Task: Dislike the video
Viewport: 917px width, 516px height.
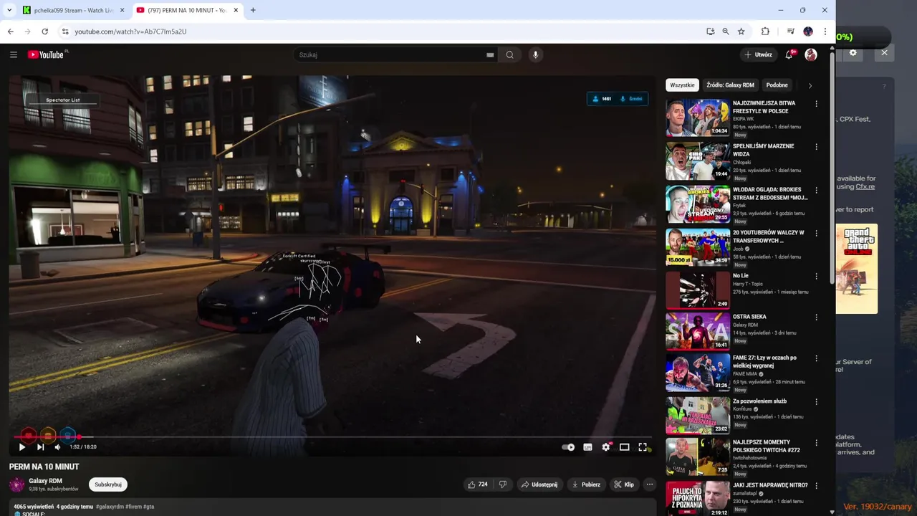Action: pyautogui.click(x=502, y=484)
